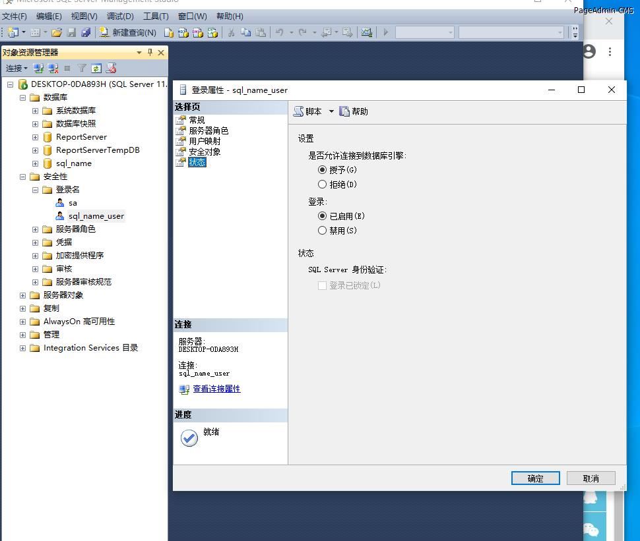The width and height of the screenshot is (640, 541).
Task: Select sql_name_user login in tree
Action: coord(96,216)
